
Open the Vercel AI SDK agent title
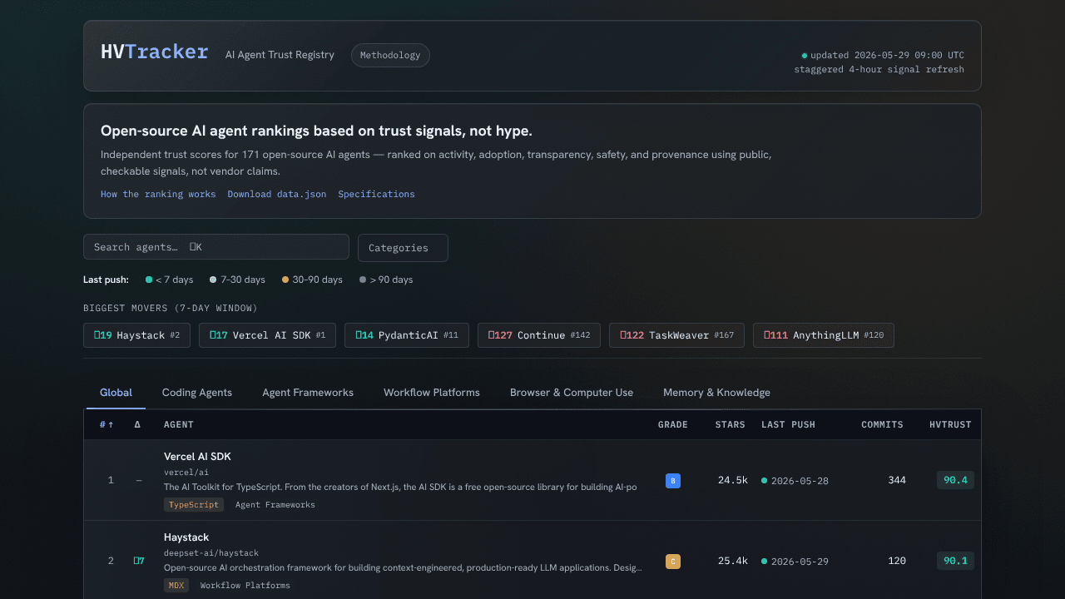click(x=197, y=457)
